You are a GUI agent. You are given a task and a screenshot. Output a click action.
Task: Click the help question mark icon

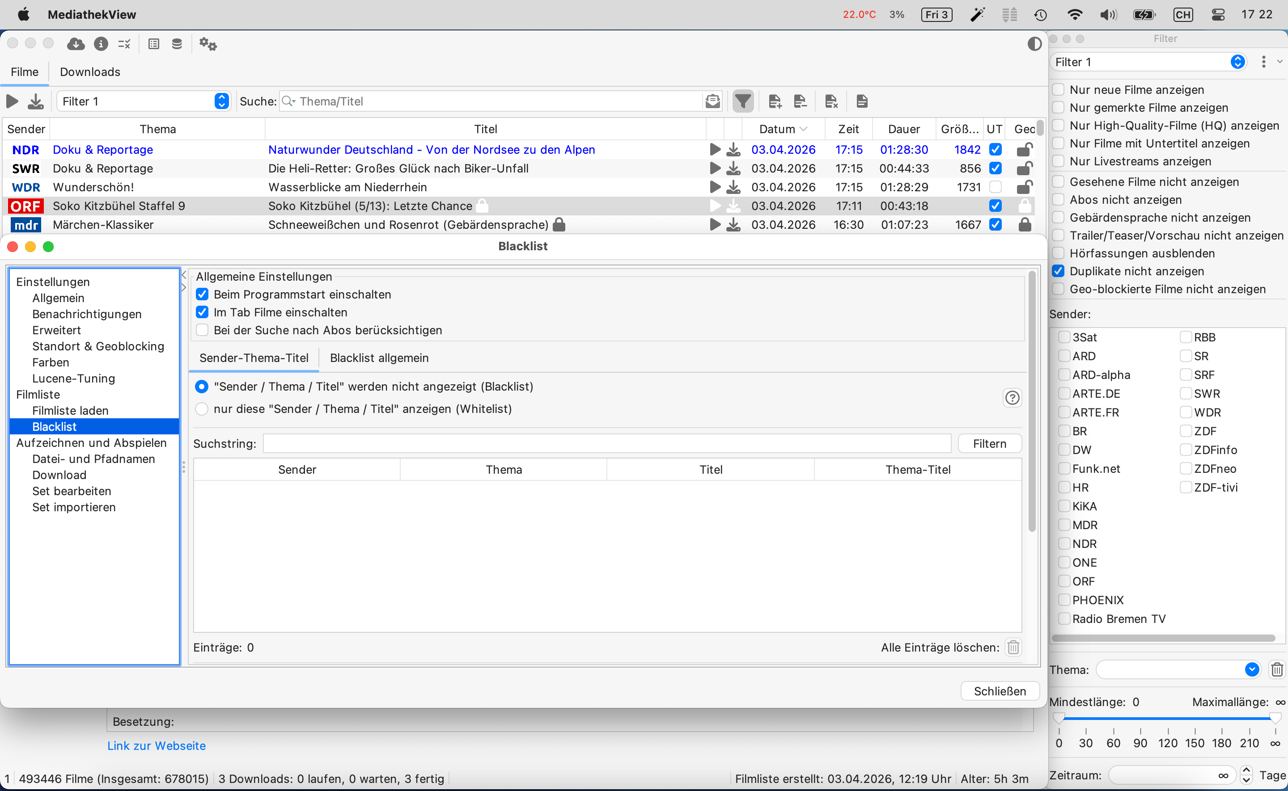[1012, 398]
